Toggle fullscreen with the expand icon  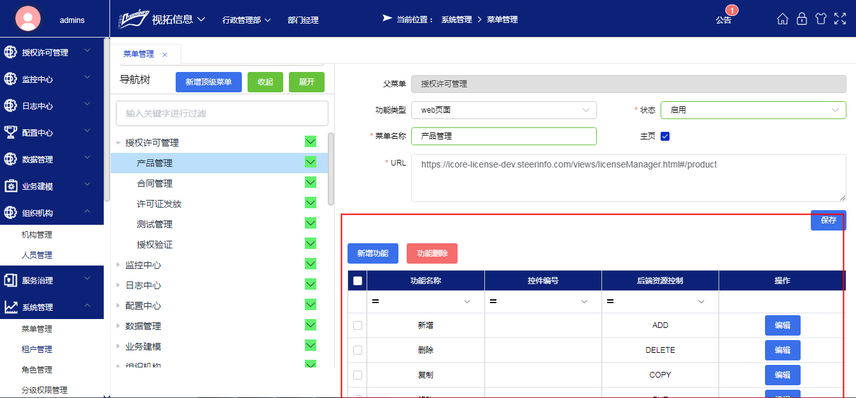point(840,19)
